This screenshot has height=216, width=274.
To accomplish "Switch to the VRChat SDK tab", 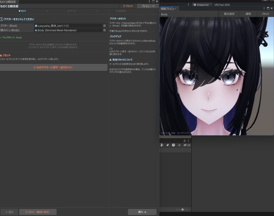I will (222, 5).
